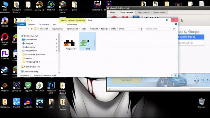
Task: Switch to the Вид ribbon tab
Action: coord(55,24)
